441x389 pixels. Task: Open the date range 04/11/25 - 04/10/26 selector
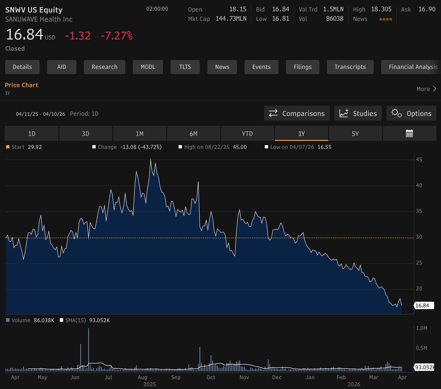(x=42, y=114)
